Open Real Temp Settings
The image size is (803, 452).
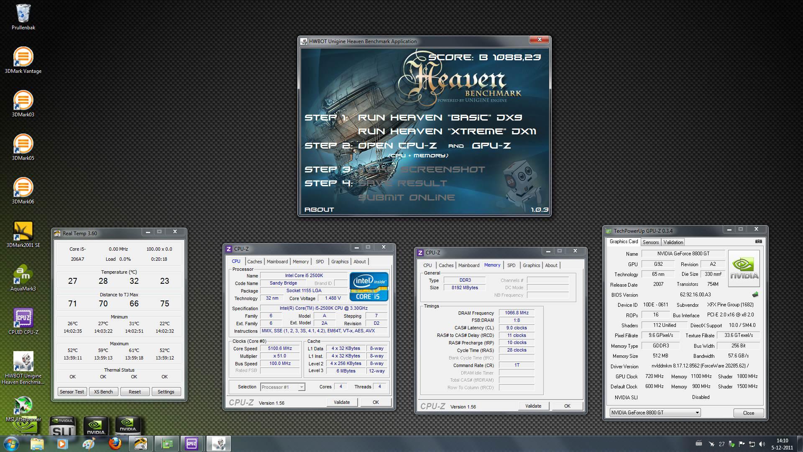[x=166, y=392]
